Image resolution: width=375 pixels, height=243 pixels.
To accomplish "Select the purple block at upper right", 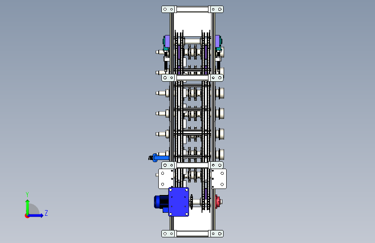I will 218,41.
